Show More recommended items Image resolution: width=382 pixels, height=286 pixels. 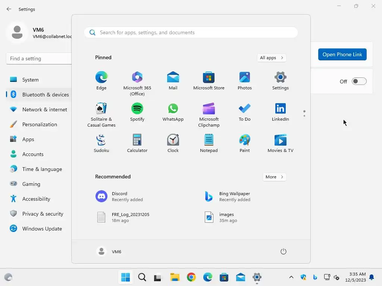coord(274,177)
